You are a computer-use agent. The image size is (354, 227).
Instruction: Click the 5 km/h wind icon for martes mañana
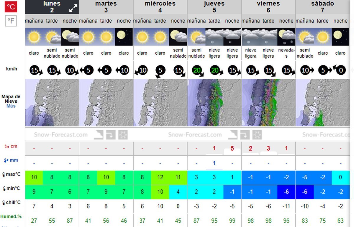87,70
